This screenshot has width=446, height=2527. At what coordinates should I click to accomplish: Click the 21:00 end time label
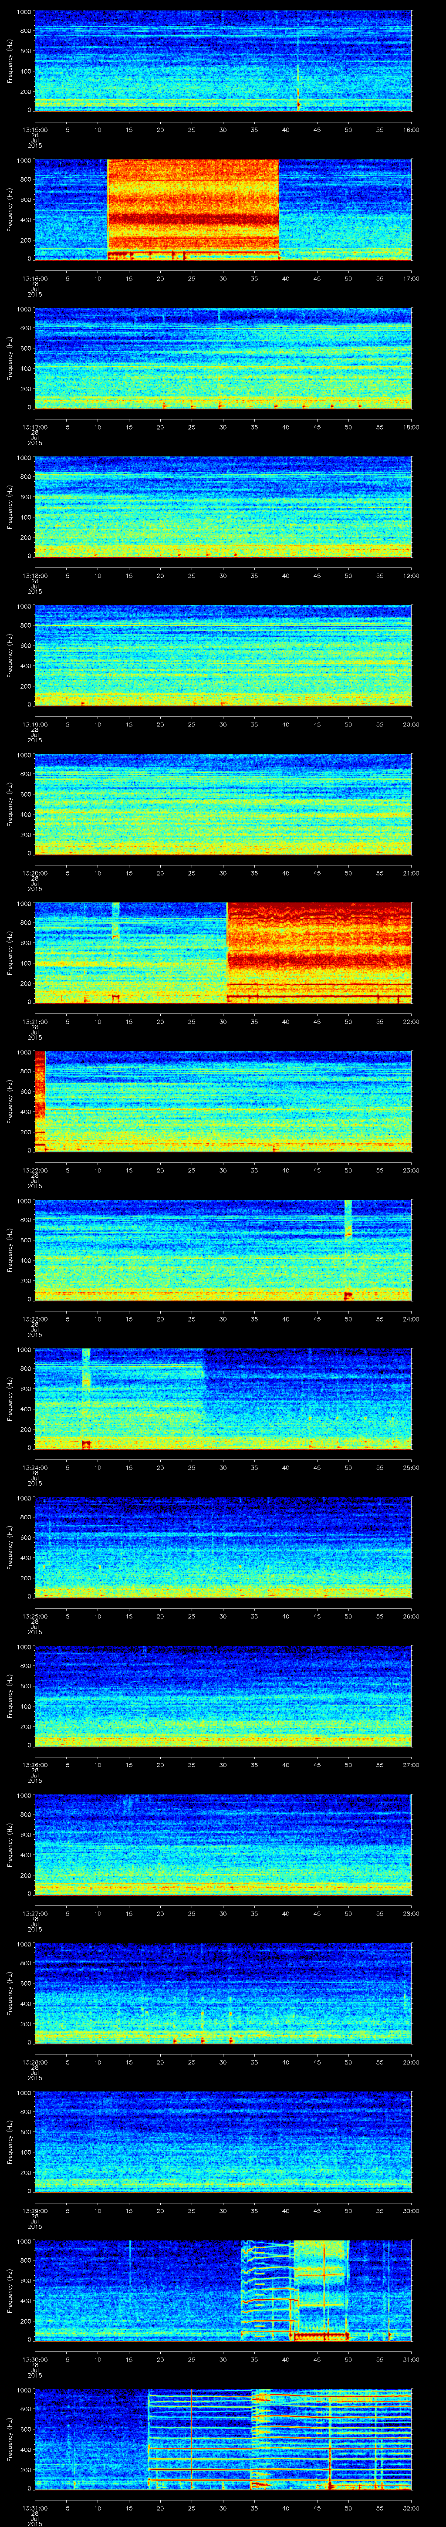tap(411, 873)
